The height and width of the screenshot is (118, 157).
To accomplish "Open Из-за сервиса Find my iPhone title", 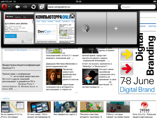I will [11, 116].
